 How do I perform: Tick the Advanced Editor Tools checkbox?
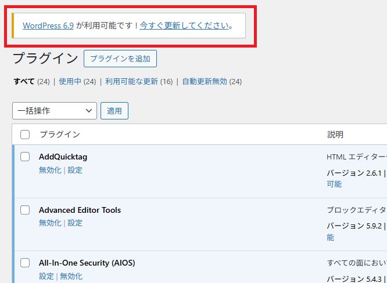coord(25,210)
